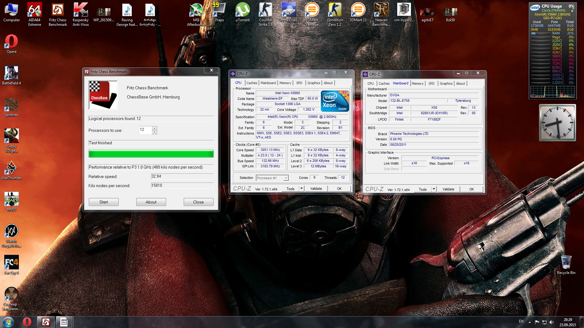Click the Intel Xeon inside logo
This screenshot has width=584, height=328.
click(335, 101)
